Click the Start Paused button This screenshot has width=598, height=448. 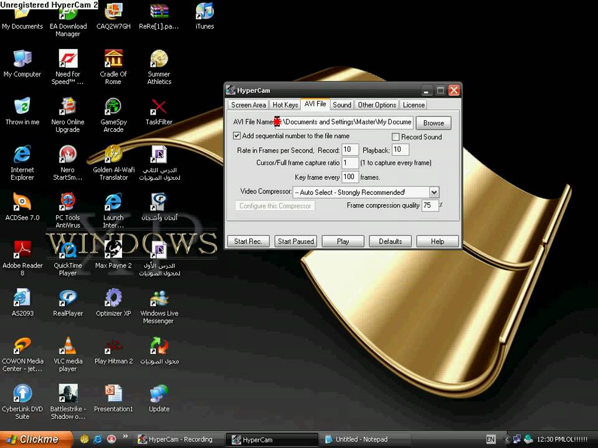[x=295, y=241]
